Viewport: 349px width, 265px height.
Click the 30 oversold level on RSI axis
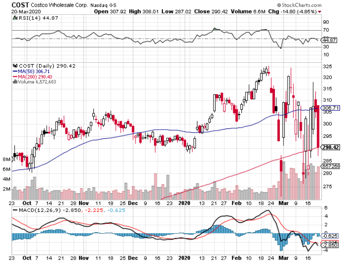[326, 47]
